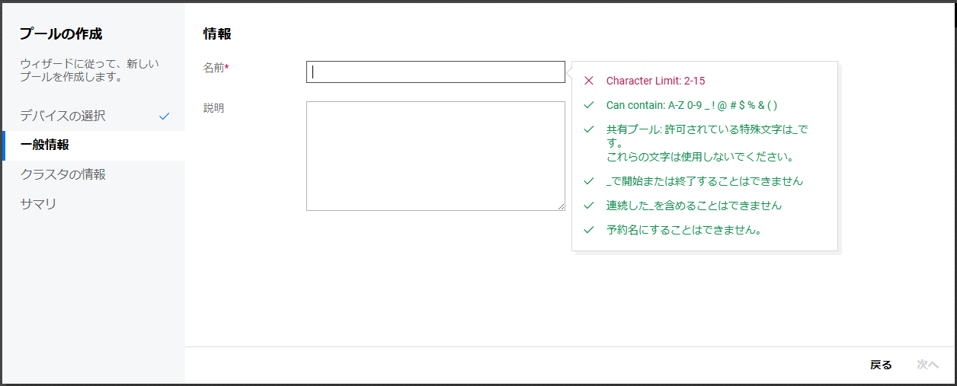Click the check icon beside _で開始または終了 rule
Image resolution: width=957 pixels, height=386 pixels.
point(588,181)
